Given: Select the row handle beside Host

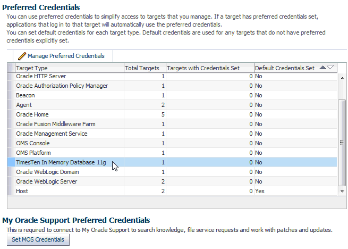Looking at the screenshot, I should point(11,191).
